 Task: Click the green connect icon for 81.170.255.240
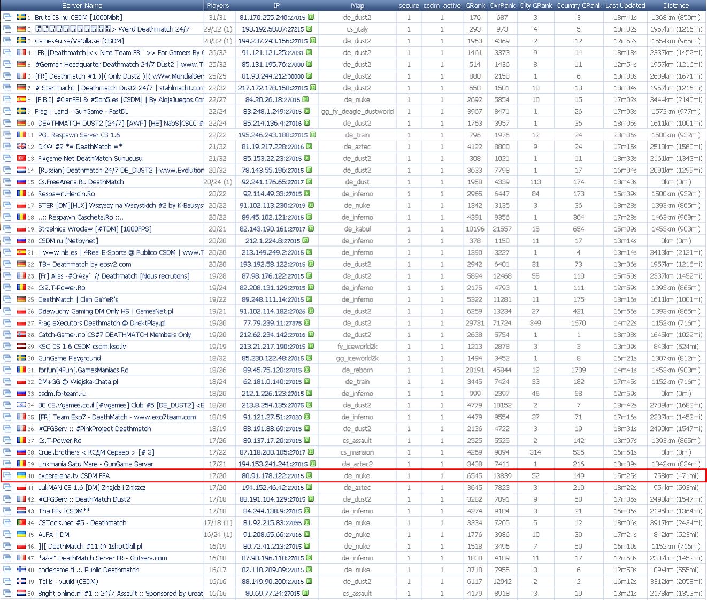pyautogui.click(x=310, y=17)
